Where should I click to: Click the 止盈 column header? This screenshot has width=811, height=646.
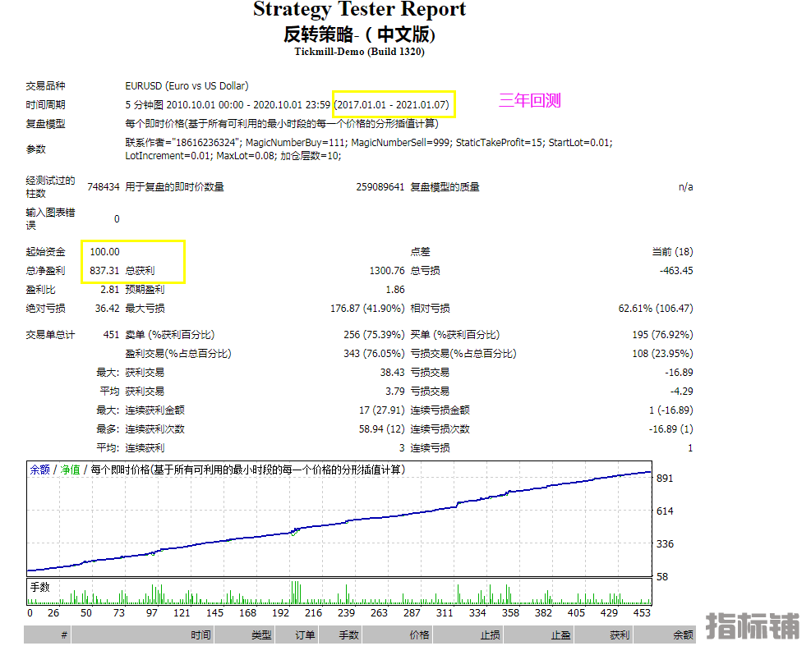pos(539,635)
